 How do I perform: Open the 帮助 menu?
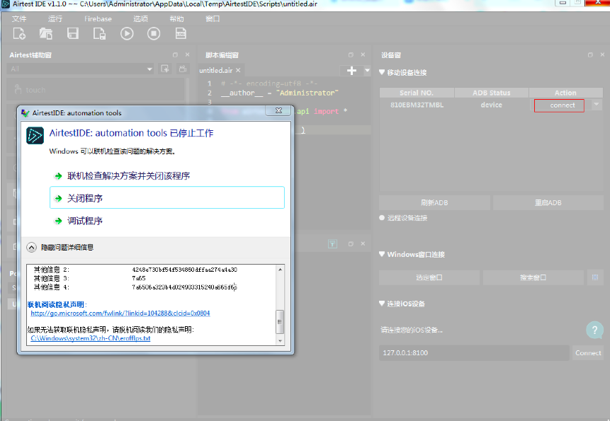tap(176, 18)
